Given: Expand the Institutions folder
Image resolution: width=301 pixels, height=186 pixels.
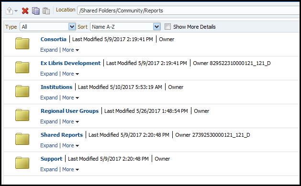Looking at the screenshot, I should [49, 98].
